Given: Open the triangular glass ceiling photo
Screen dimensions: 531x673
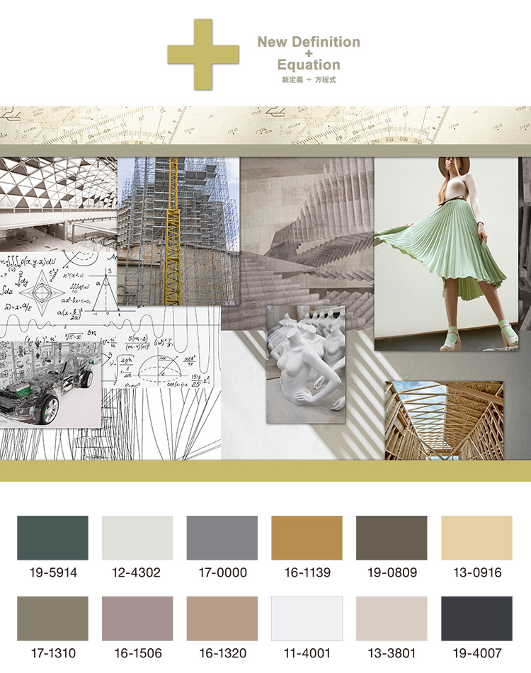Looking at the screenshot, I should point(58,202).
